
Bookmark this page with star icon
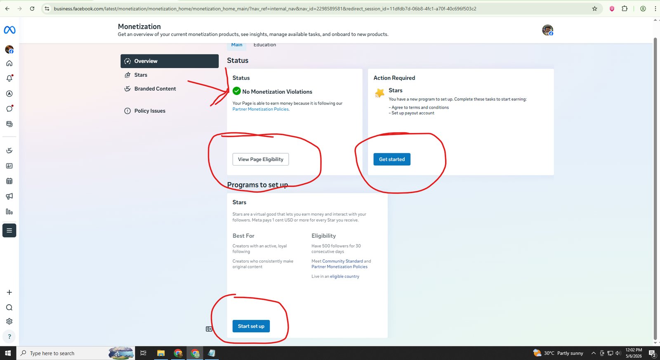pos(594,8)
